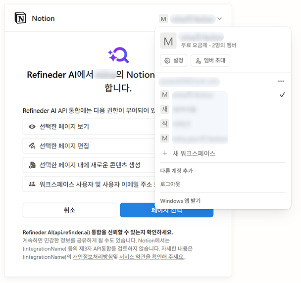Click the document icon for 새로운 콘텐츠 생성
Screen dimensions: 301x283
pos(32,165)
